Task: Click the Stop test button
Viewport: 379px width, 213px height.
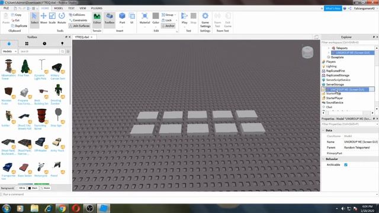Action: tap(194, 18)
